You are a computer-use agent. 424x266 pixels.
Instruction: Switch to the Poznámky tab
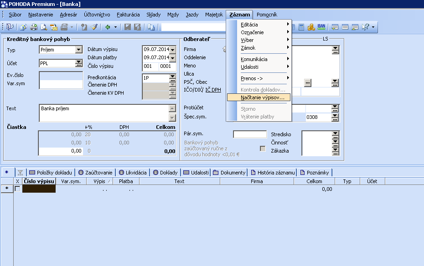pos(315,173)
